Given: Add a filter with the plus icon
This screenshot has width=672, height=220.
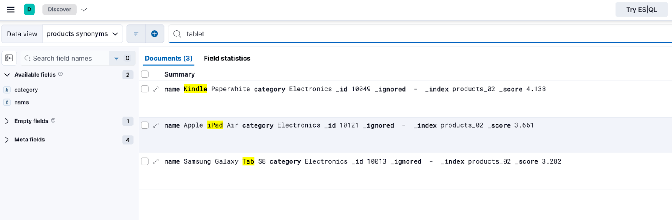Looking at the screenshot, I should pyautogui.click(x=155, y=34).
